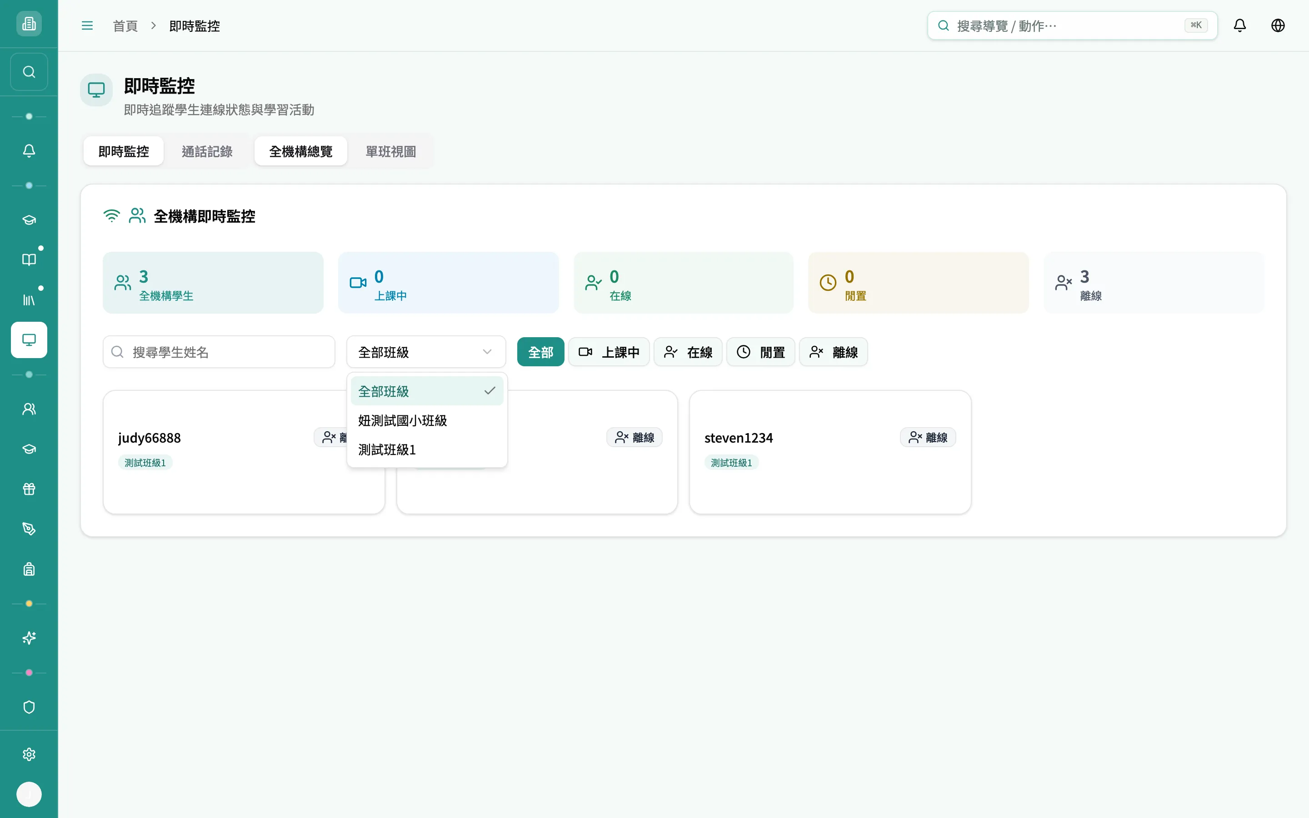Viewport: 1309px width, 818px height.
Task: Switch to the 通話記錄 tab
Action: pyautogui.click(x=207, y=151)
